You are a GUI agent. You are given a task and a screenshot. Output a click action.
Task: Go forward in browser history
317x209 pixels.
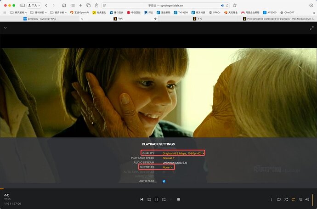pyautogui.click(x=54, y=6)
